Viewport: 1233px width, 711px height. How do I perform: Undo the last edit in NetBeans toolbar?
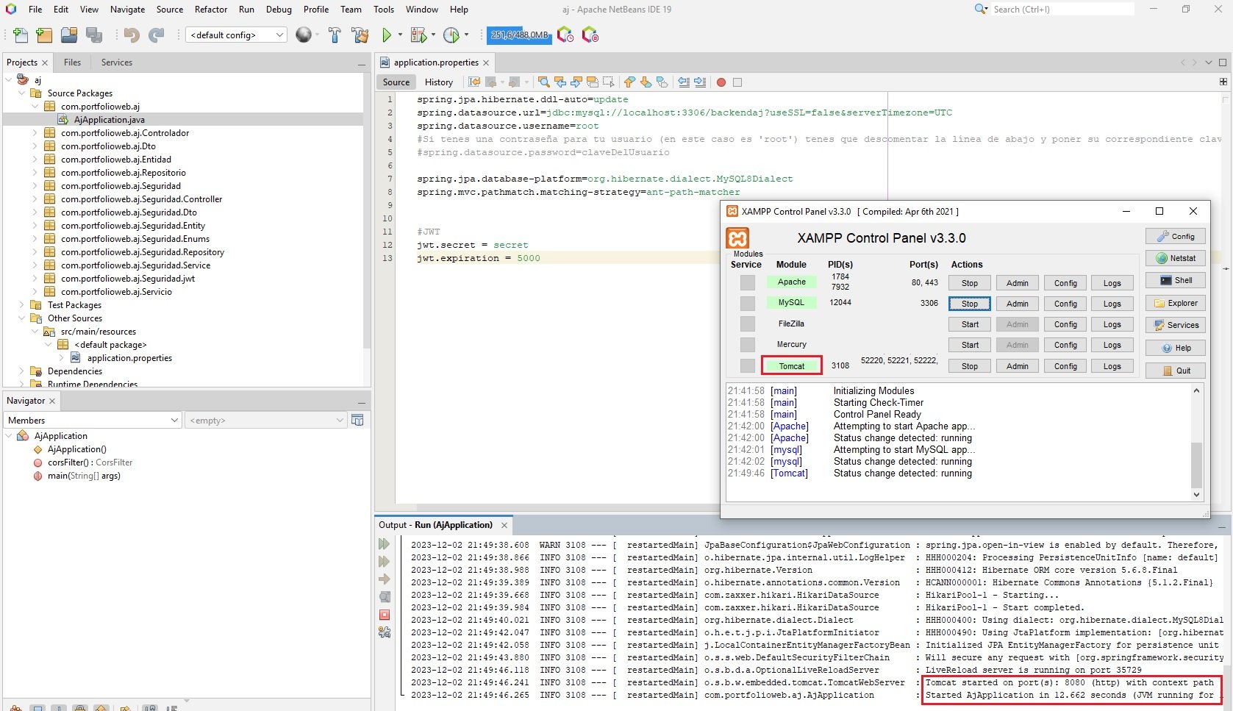pos(132,35)
